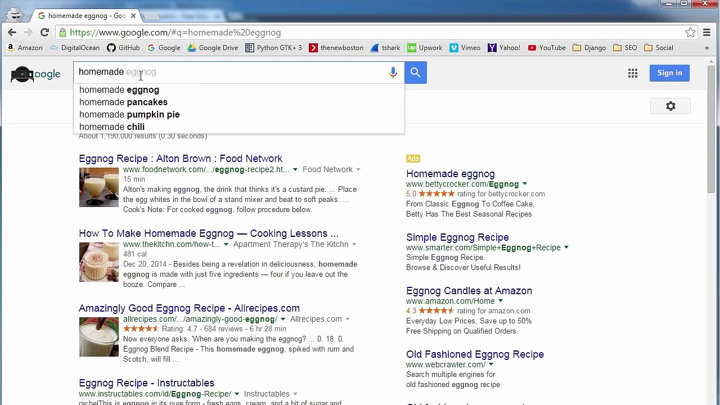Open the YouTube bookmark

(x=547, y=48)
